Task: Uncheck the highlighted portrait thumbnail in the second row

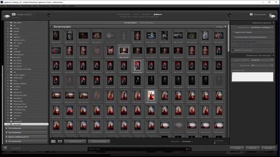Action: point(119,45)
